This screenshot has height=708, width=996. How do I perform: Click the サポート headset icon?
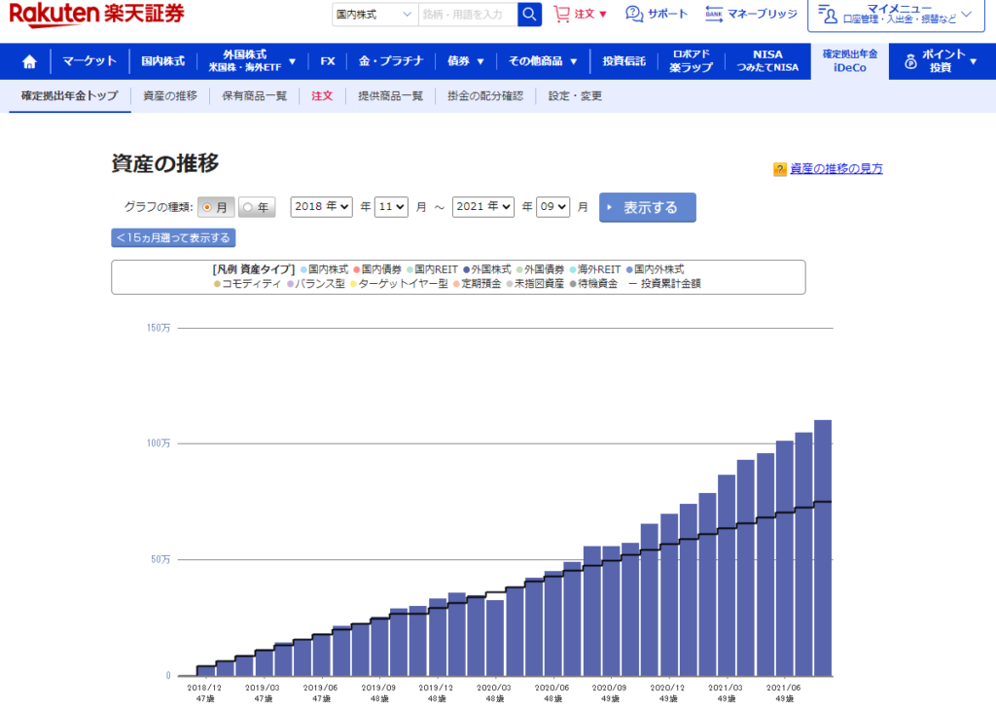[634, 14]
